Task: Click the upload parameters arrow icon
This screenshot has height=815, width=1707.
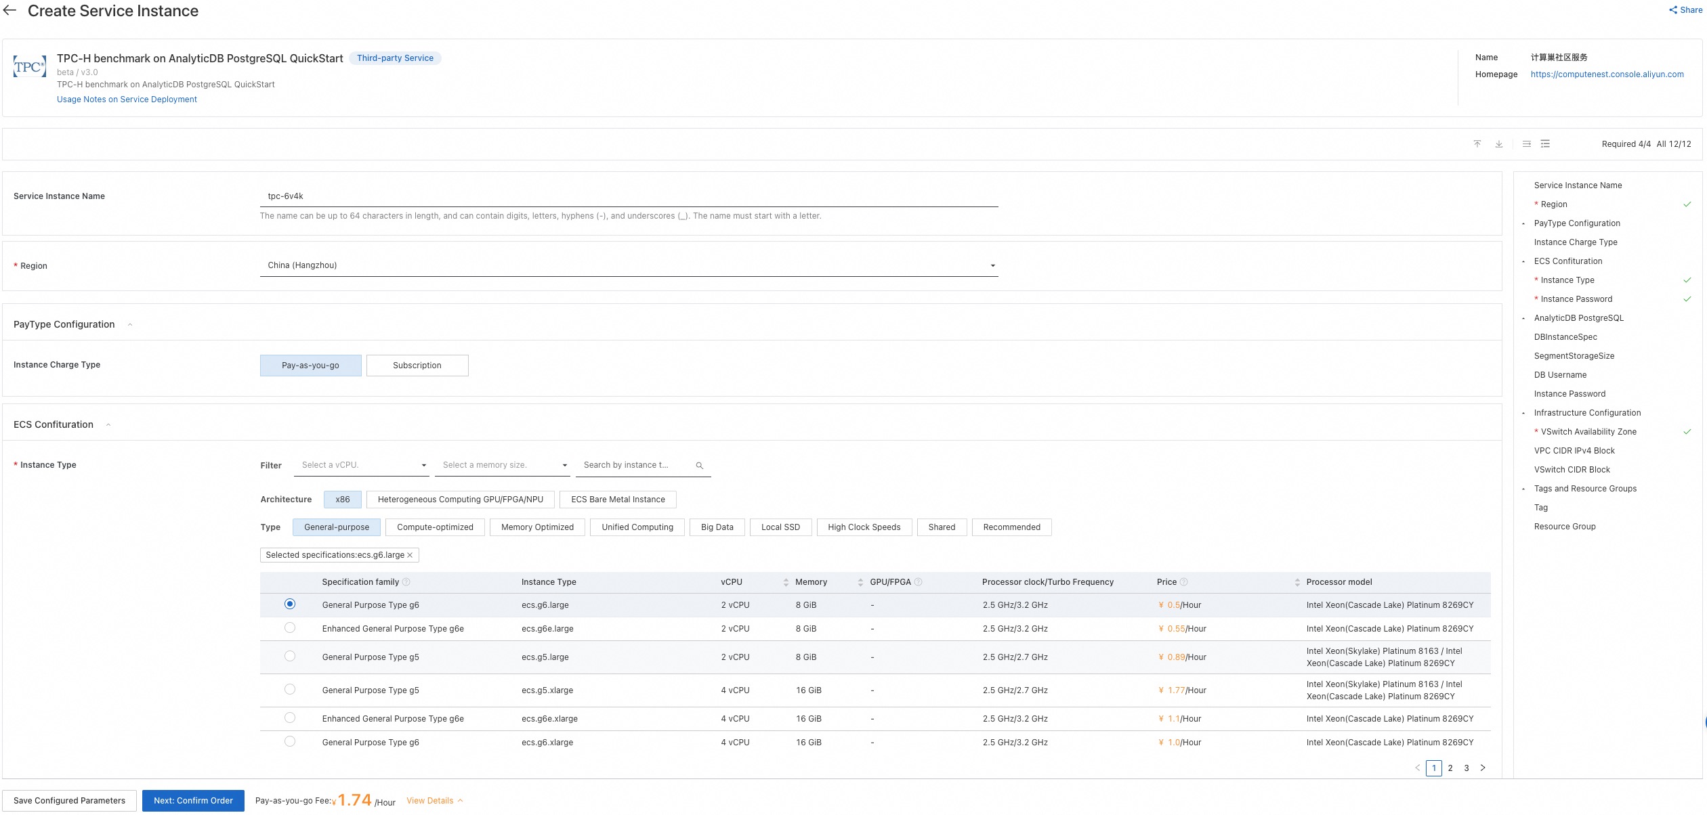Action: 1477,144
